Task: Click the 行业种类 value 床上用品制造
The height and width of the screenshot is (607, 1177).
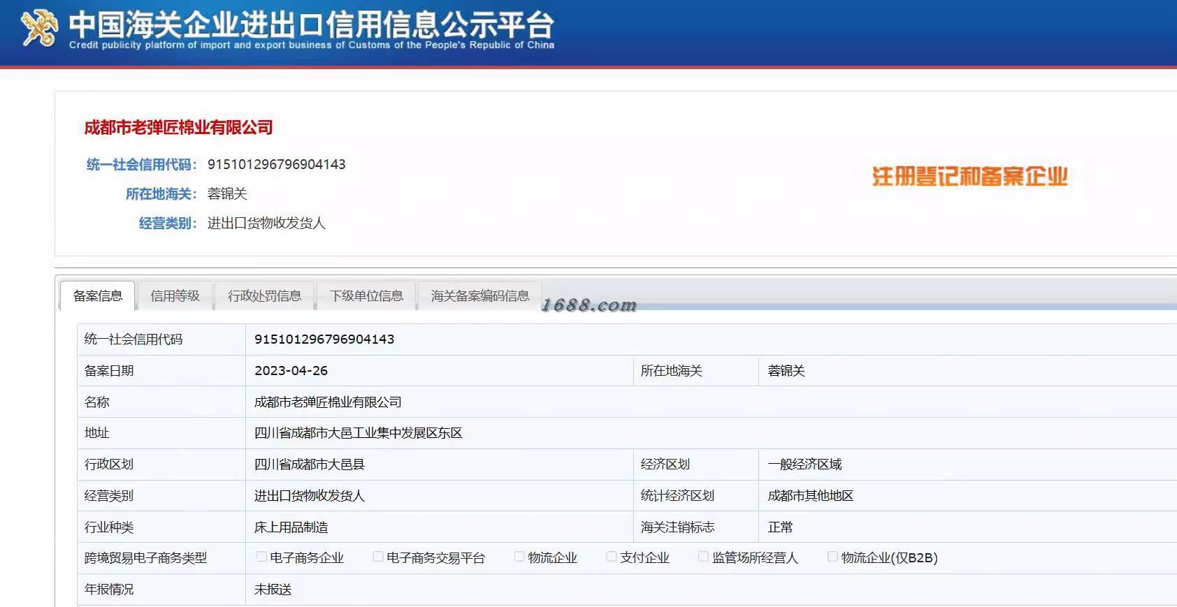Action: [291, 527]
